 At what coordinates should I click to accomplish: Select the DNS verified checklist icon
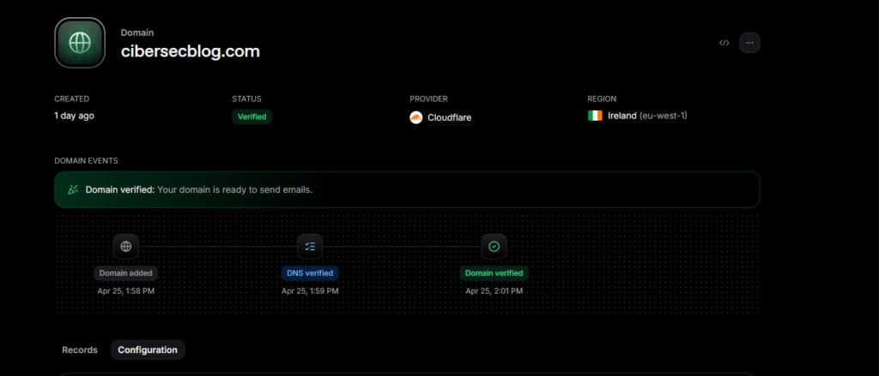[310, 247]
